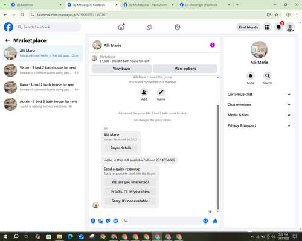Screen dimensions: 302x241
Task: Open the Windows Start menu
Action: pos(5,237)
